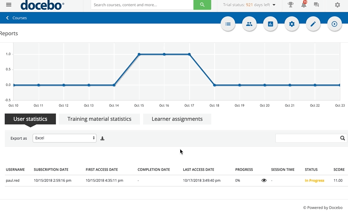Click the Oct 14 chart data point
This screenshot has height=214, width=348.
(x=114, y=85)
